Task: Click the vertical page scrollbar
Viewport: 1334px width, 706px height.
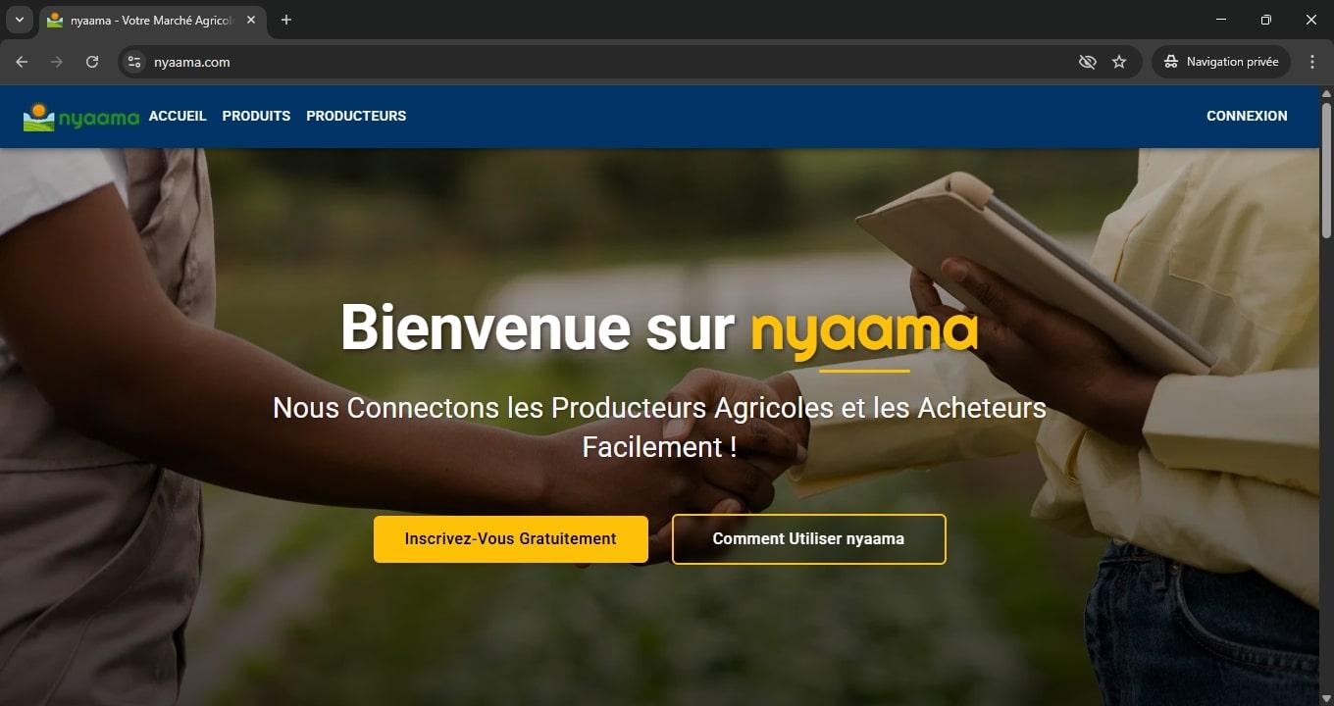Action: coord(1326,167)
